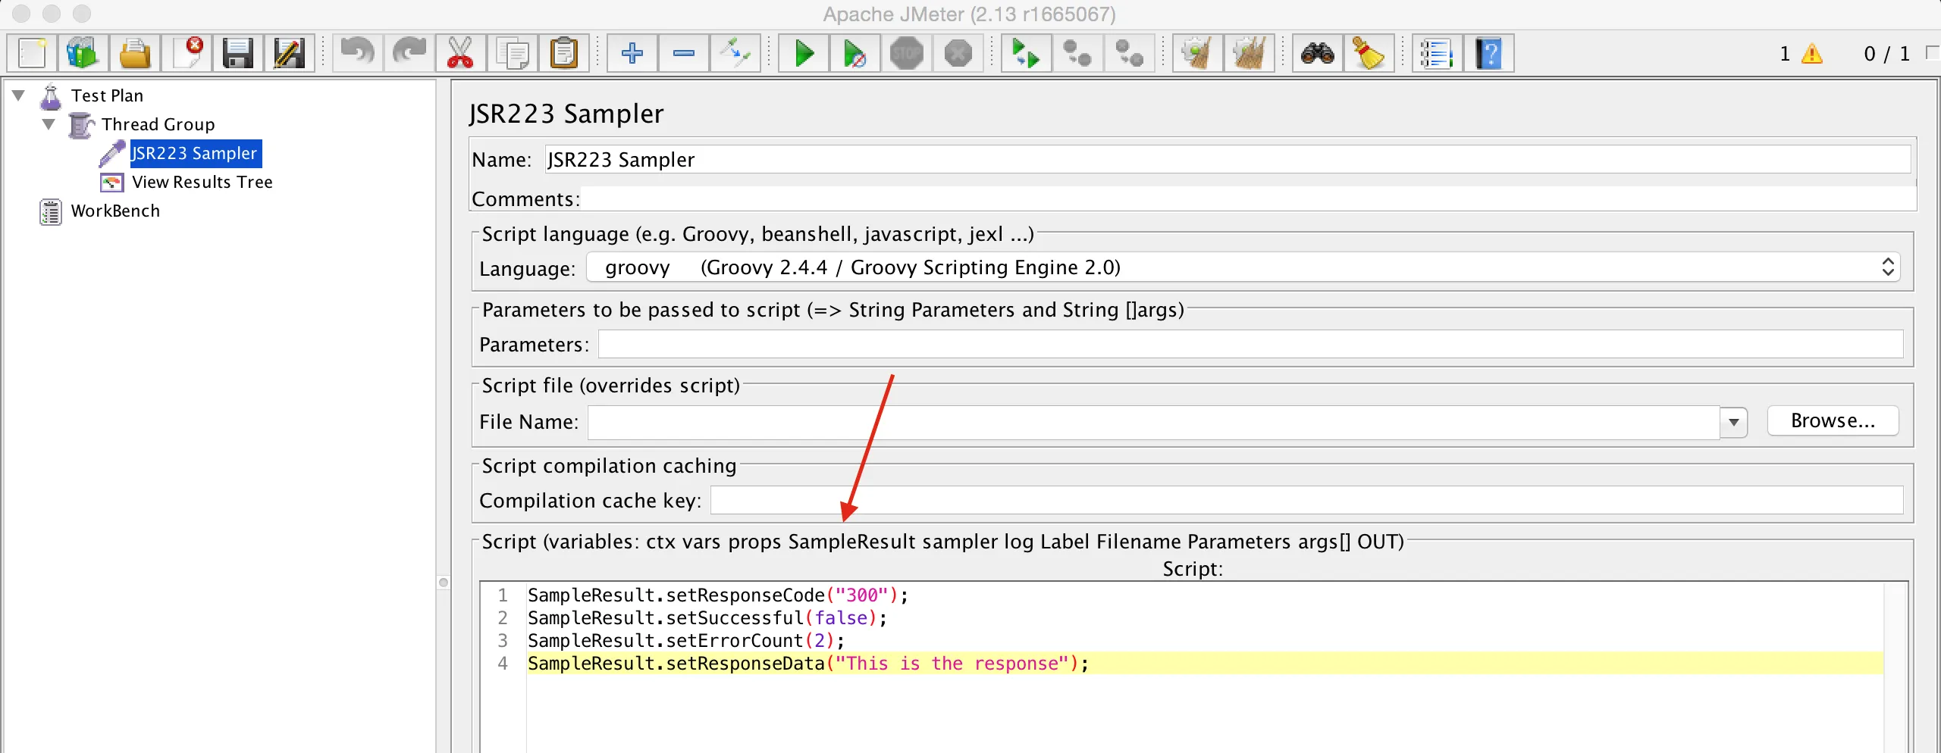Collapse all with the minus icon

tap(684, 54)
